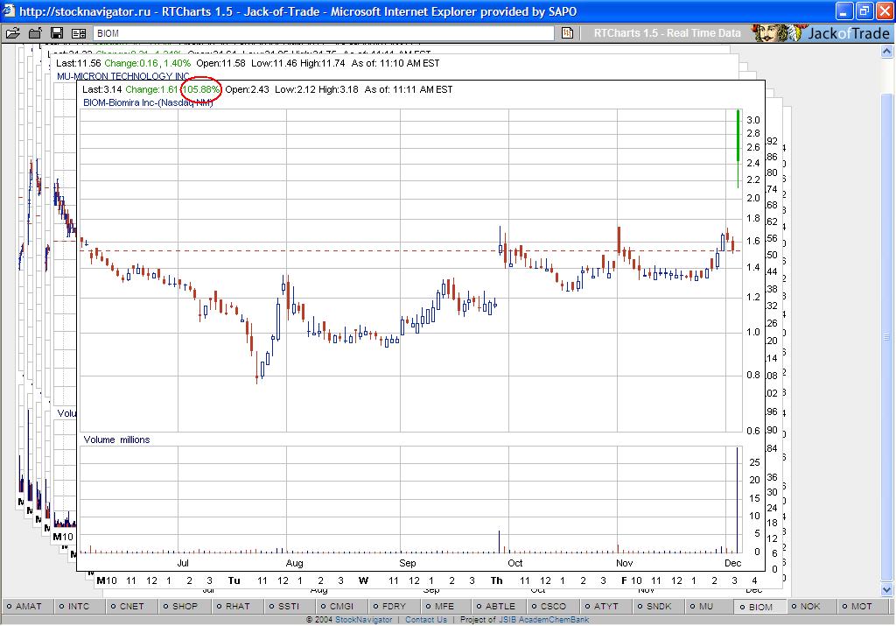Click the save floppy disk icon

[57, 33]
